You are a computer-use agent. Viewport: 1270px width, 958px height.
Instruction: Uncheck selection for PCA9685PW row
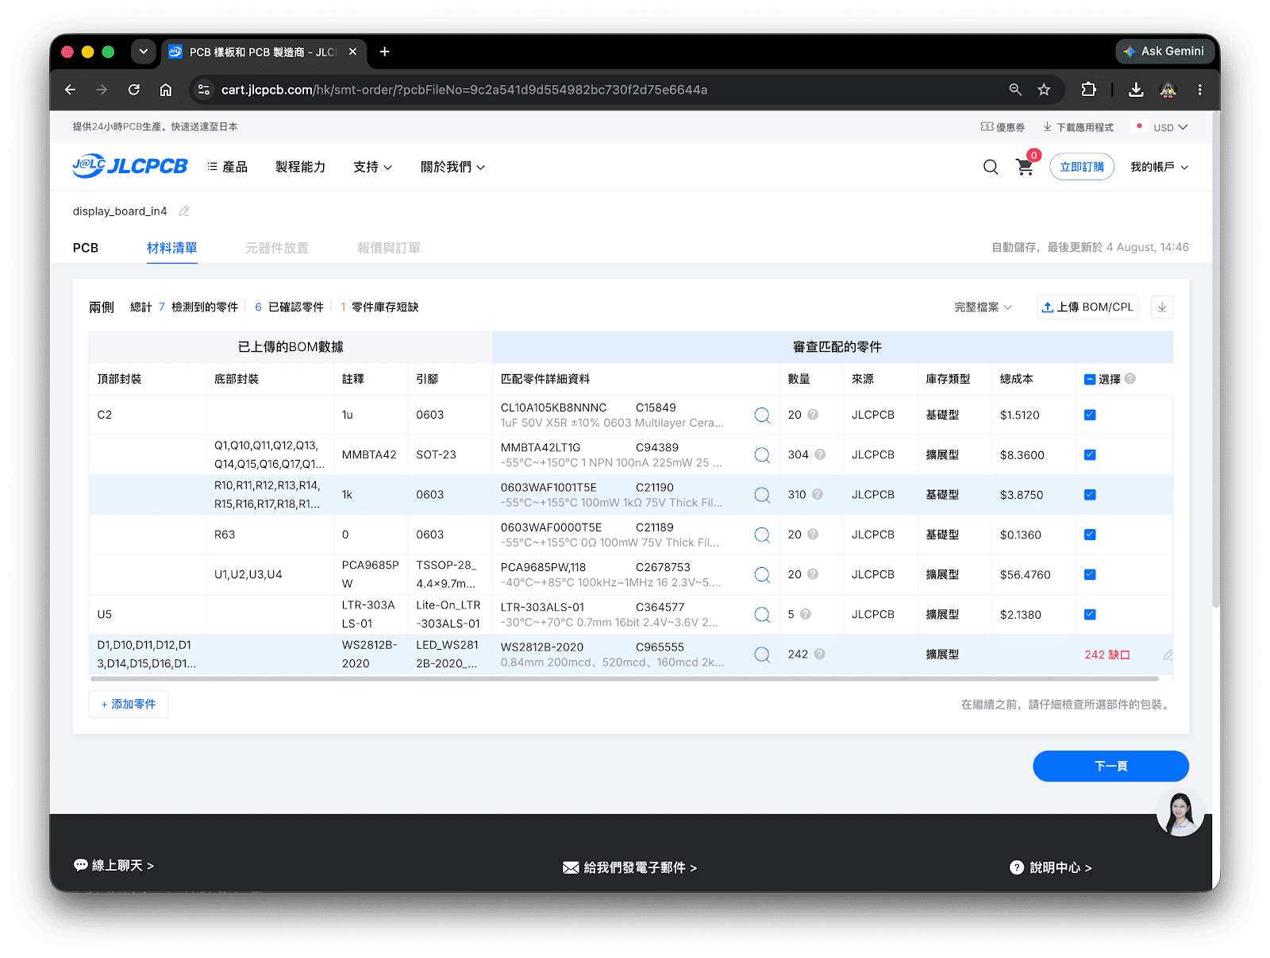click(1090, 574)
